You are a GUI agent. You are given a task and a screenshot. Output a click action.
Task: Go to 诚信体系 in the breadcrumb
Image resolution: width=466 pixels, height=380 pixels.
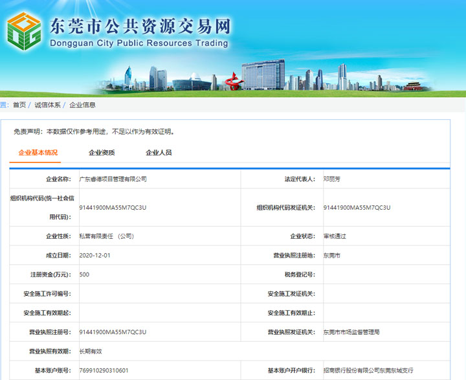coord(48,105)
